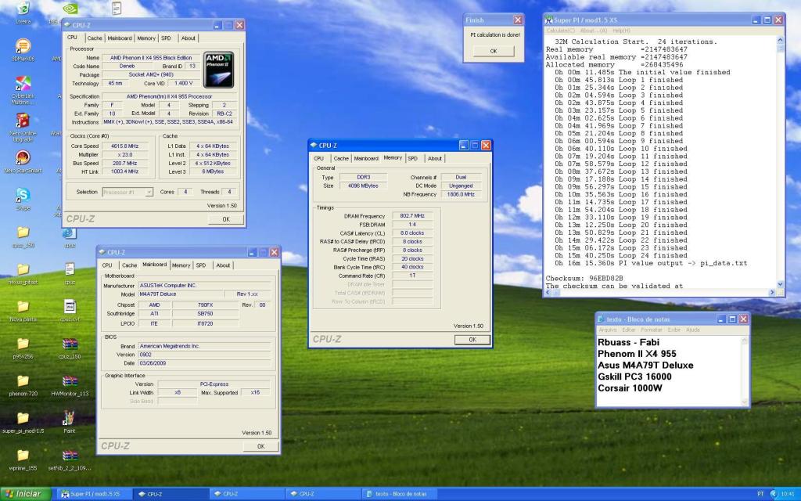
Task: Open the NVIDIA icon on the desktop
Action: [70, 9]
